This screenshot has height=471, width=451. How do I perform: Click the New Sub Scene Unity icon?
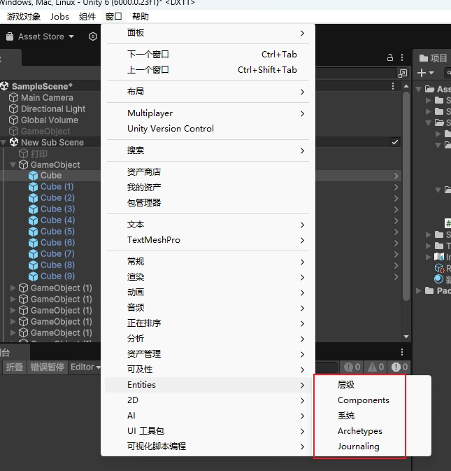click(x=14, y=142)
